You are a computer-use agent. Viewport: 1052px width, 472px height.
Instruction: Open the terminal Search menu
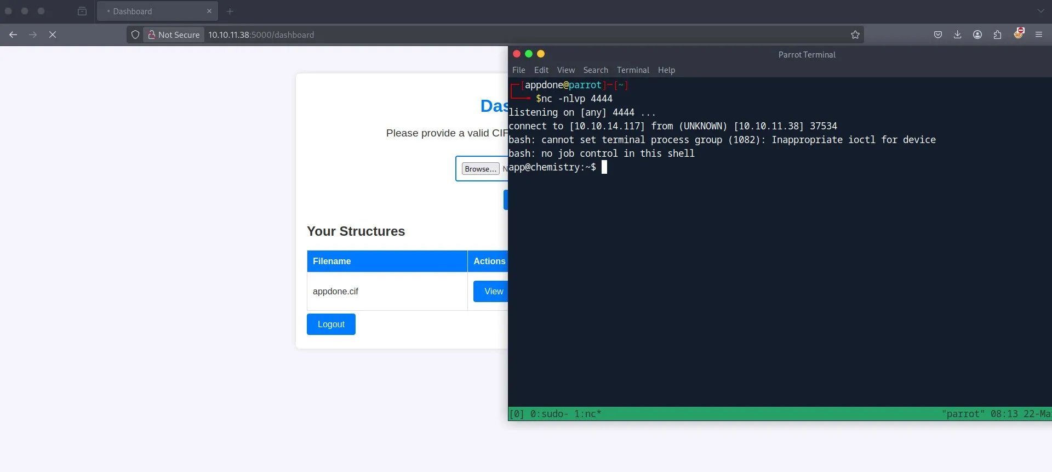pos(596,70)
